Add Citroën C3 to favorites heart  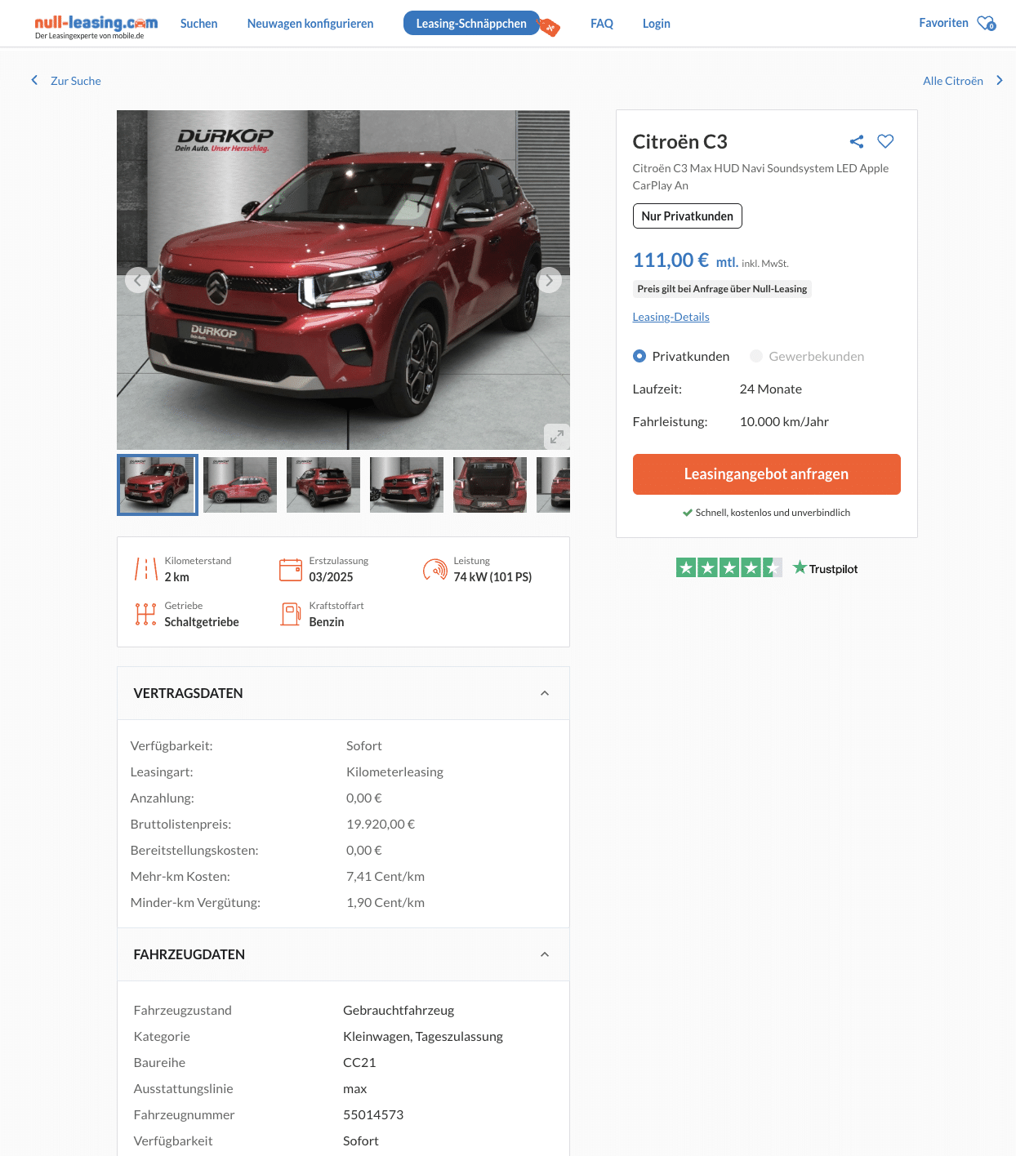click(x=885, y=141)
